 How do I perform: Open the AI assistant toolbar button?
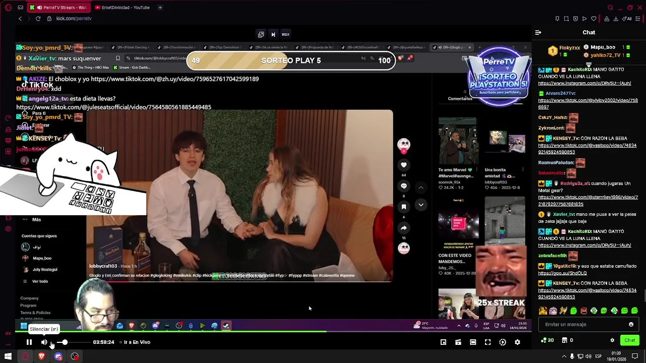627,19
